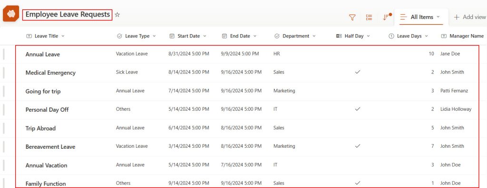
Task: Select the Annual Leave row handle
Action: coord(4,54)
